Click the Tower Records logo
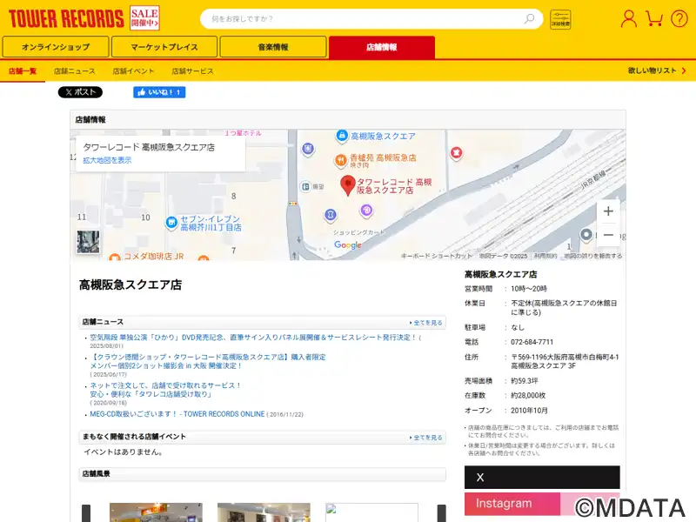The image size is (696, 522). point(66,18)
